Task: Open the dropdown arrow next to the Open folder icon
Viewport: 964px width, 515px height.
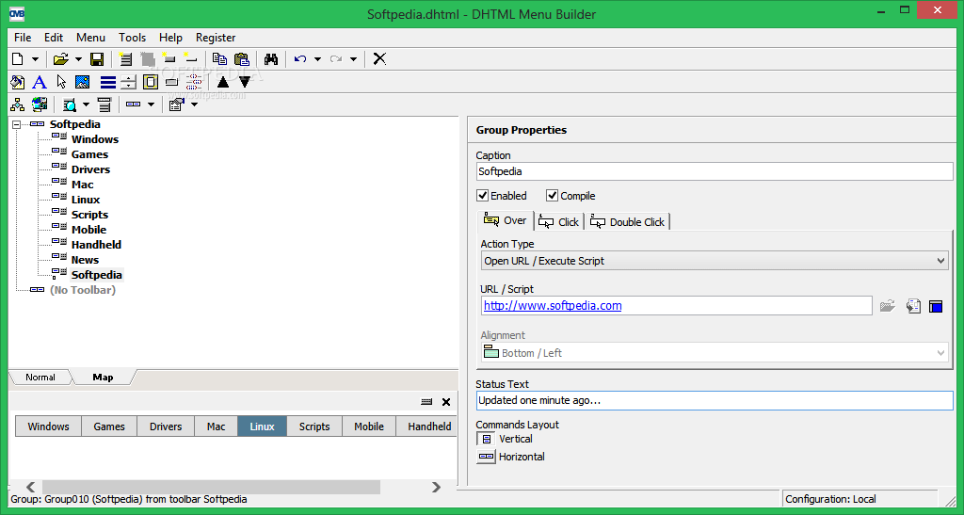Action: pyautogui.click(x=78, y=59)
